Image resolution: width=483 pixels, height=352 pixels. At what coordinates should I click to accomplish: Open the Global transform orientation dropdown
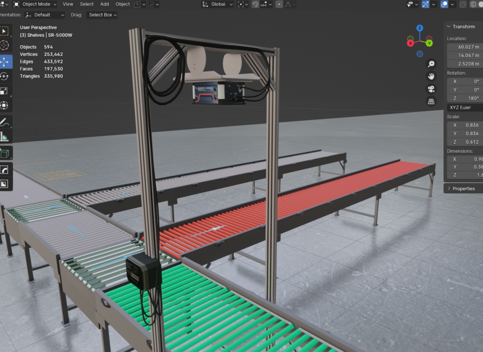pos(217,4)
